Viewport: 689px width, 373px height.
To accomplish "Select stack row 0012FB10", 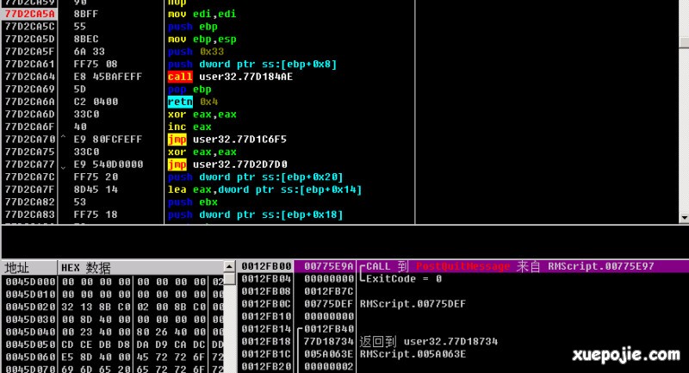I will pos(463,316).
